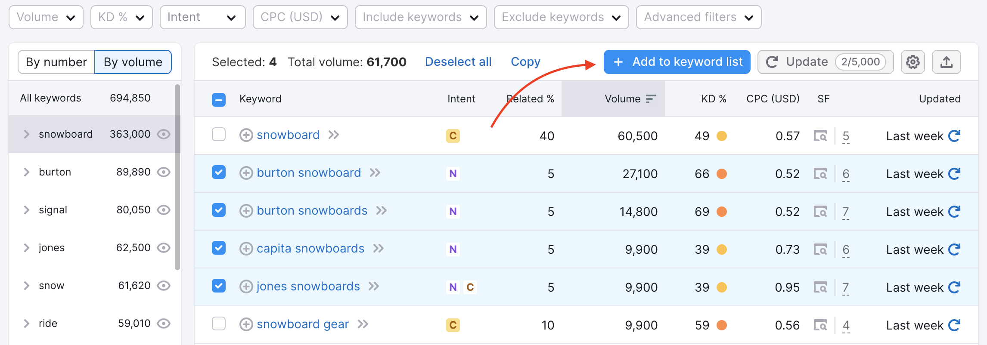
Task: Click plus icon beside burton snowboard
Action: pyautogui.click(x=246, y=173)
